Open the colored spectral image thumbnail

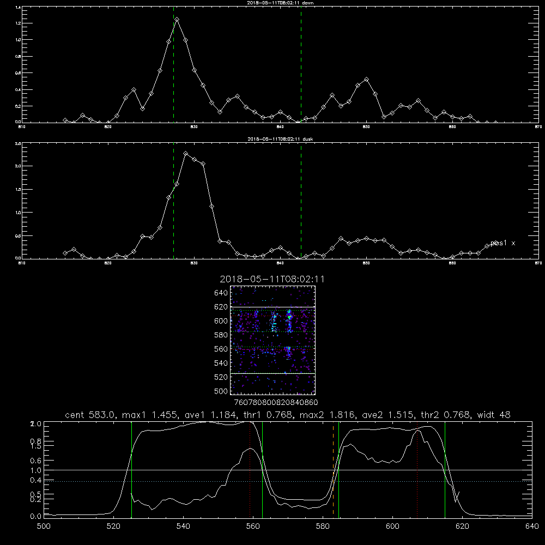point(273,340)
